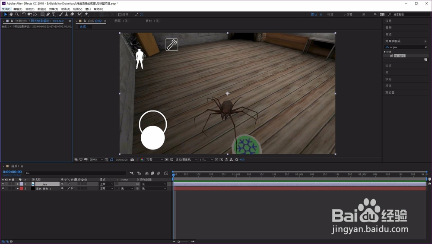Switch to the 小屏幕 workspace

pos(348,14)
